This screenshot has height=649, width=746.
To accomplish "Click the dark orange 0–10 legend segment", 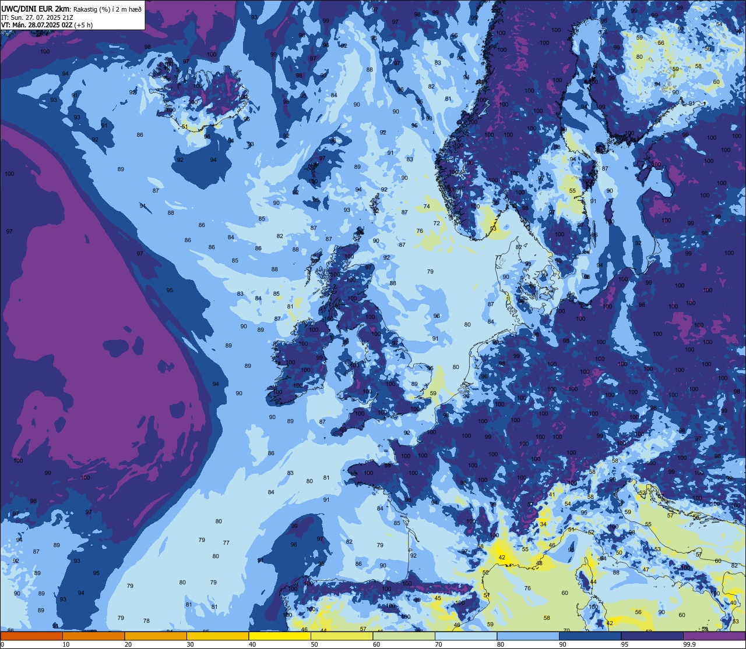I will pyautogui.click(x=31, y=636).
